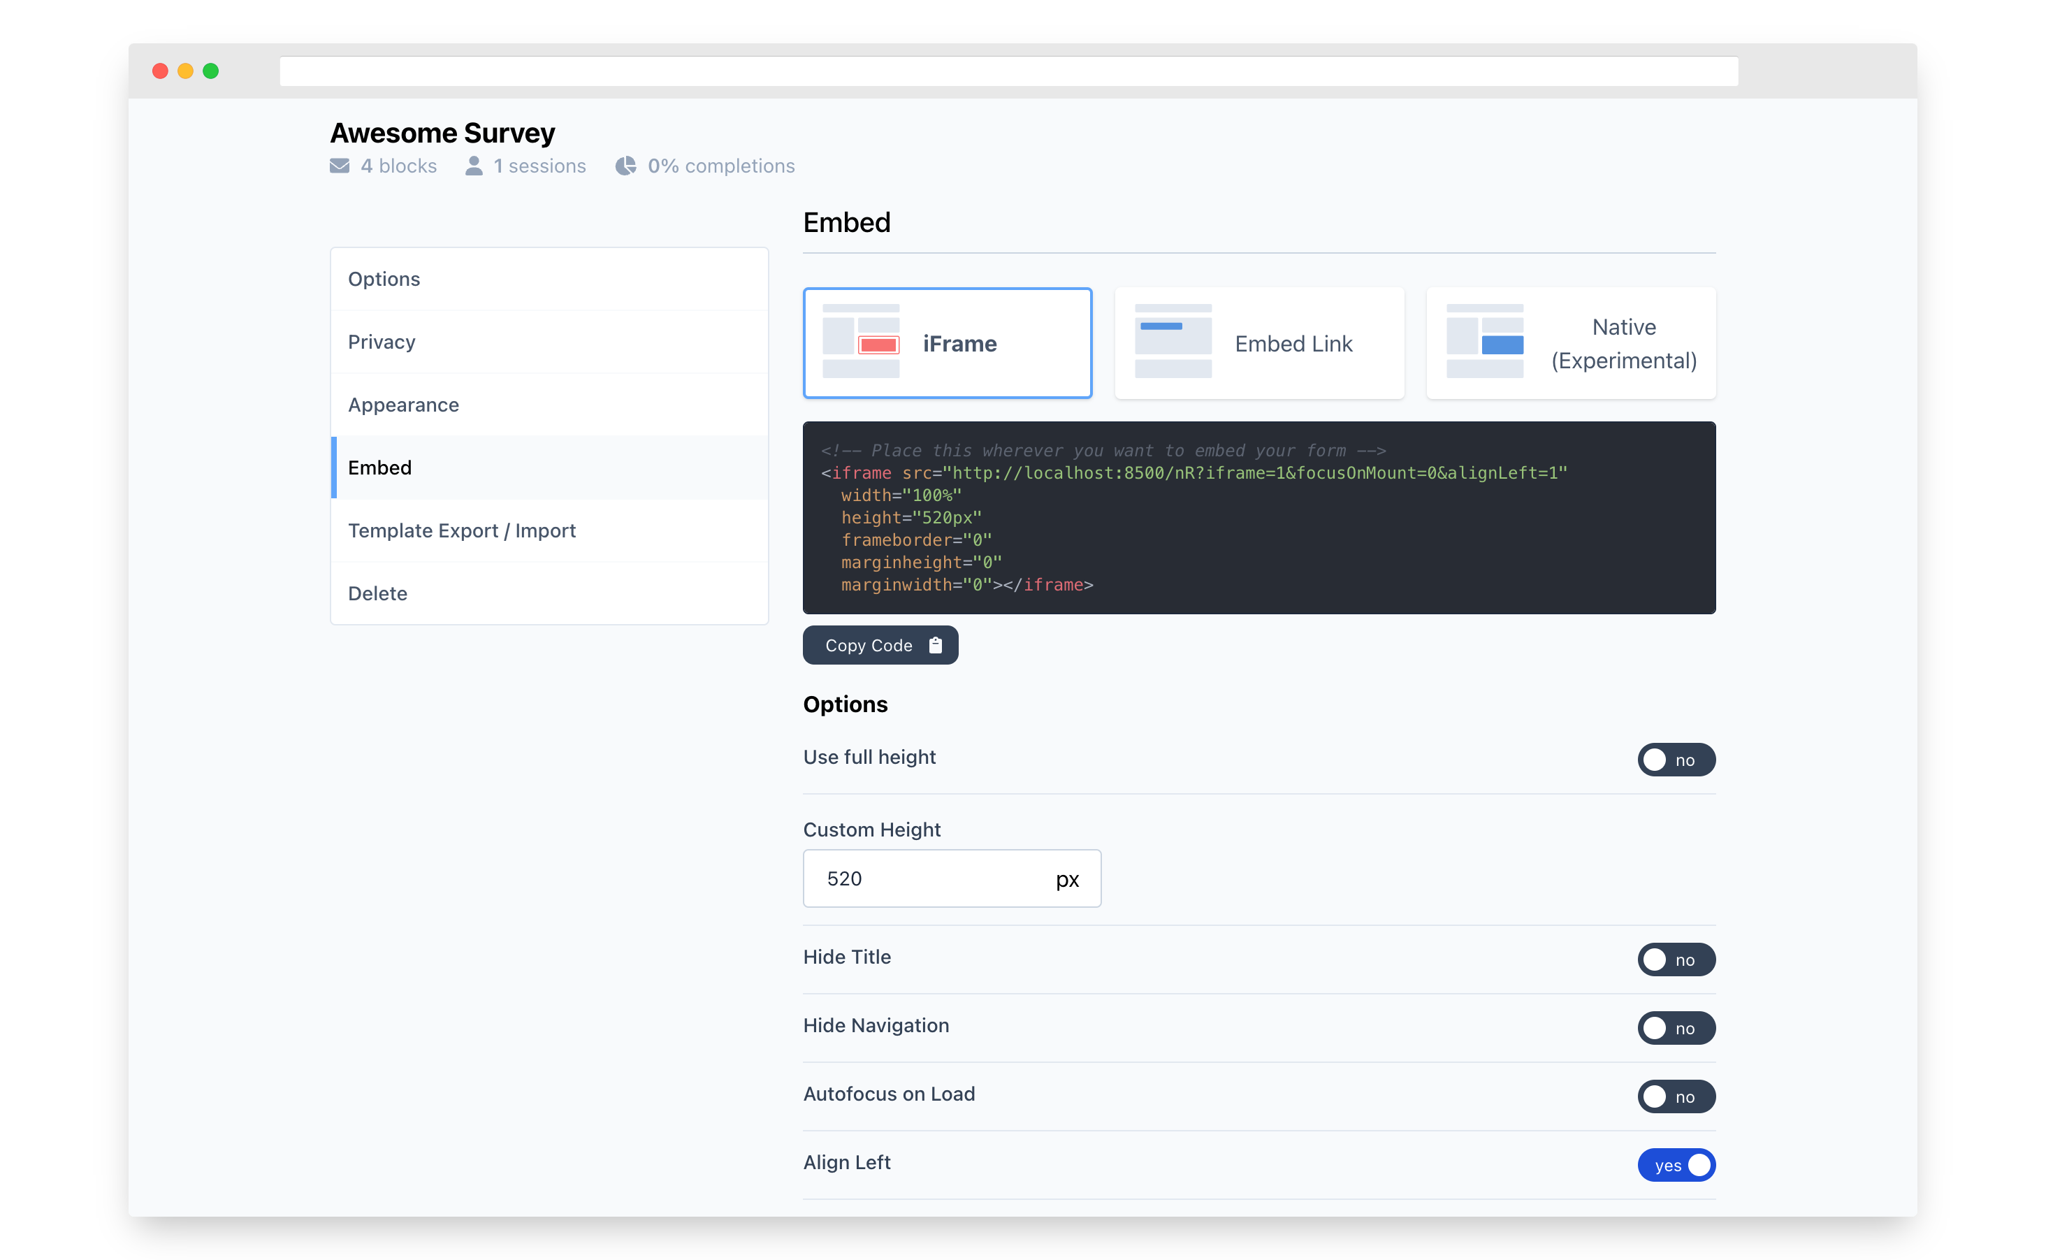The height and width of the screenshot is (1260, 2046).
Task: Switch on Autofocus on Load
Action: 1675,1096
